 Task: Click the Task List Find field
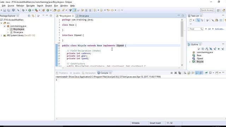coord(195,29)
